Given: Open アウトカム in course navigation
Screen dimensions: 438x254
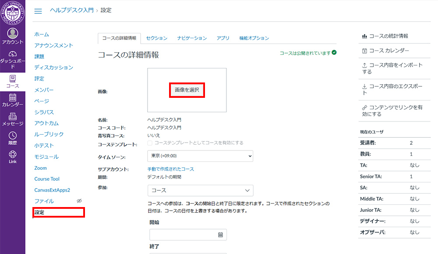Looking at the screenshot, I should pos(46,123).
